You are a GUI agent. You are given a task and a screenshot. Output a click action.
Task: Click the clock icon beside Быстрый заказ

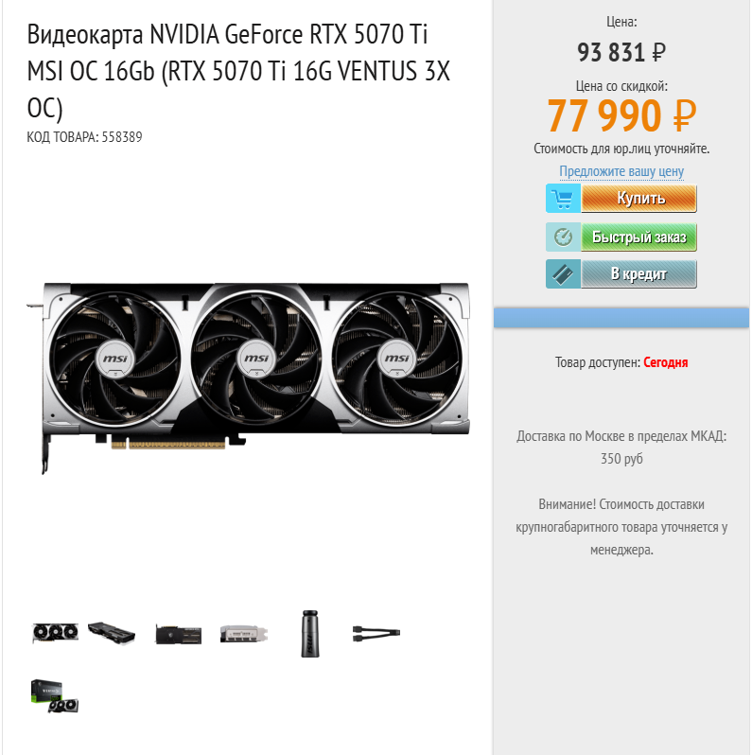563,237
